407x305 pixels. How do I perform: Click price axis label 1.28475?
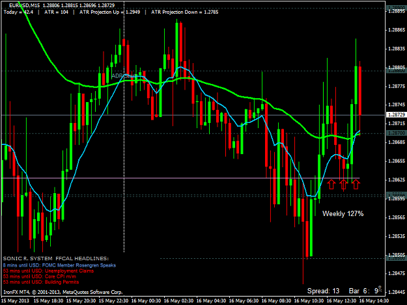pyautogui.click(x=397, y=273)
